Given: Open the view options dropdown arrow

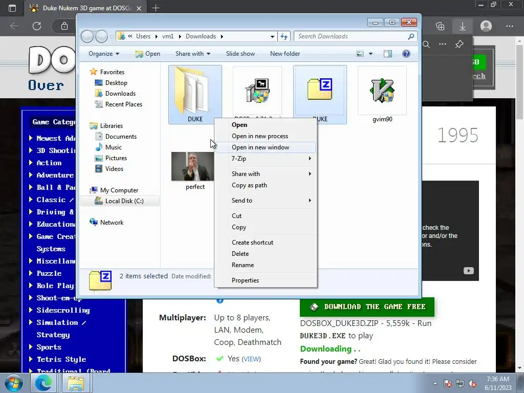Looking at the screenshot, I should 370,54.
